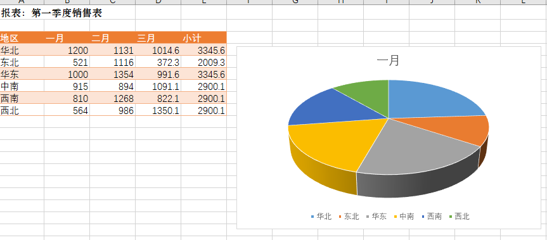
Task: Click the 华北 cell in the table
Action: click(22, 50)
